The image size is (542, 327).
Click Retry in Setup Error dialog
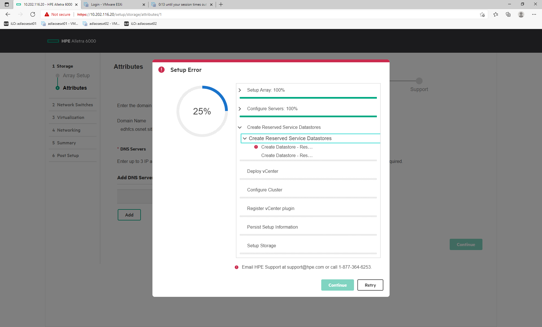point(370,285)
